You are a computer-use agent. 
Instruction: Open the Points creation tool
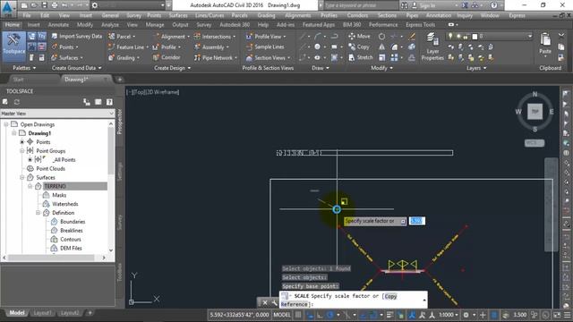[64, 47]
